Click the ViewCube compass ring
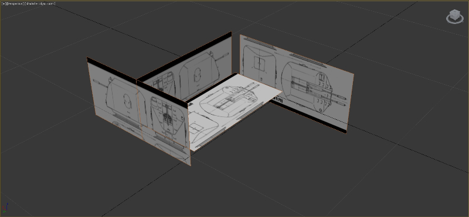Screen dimensions: 469x217 tap(455, 20)
